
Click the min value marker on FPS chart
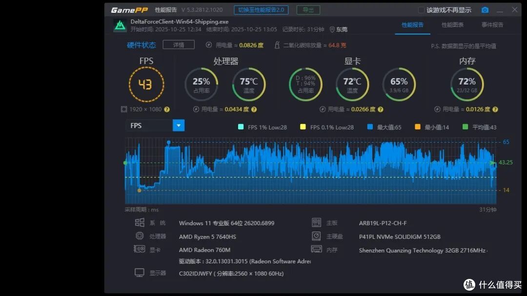click(x=139, y=190)
